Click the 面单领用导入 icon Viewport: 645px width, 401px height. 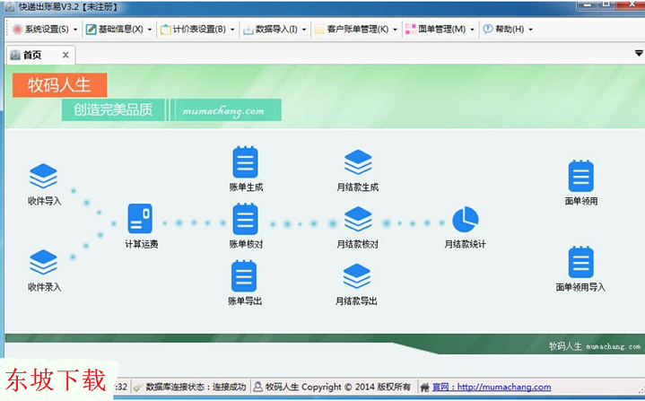click(580, 262)
